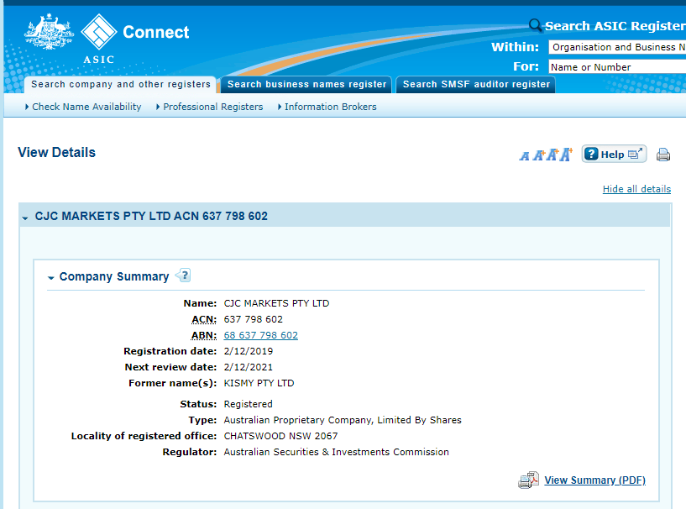The height and width of the screenshot is (509, 686).
Task: Select the largest font size icon
Action: [566, 154]
